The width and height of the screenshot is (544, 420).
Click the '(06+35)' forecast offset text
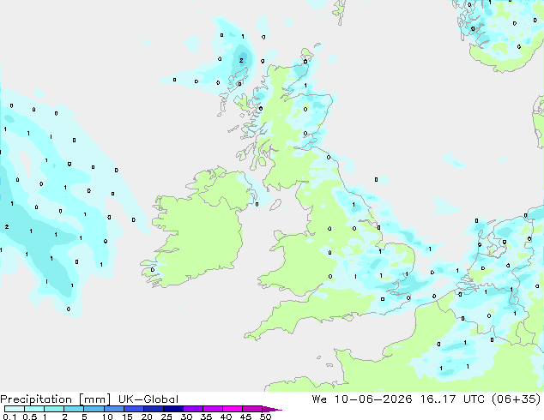[x=517, y=399]
